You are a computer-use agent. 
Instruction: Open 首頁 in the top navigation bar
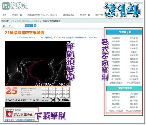point(5,15)
